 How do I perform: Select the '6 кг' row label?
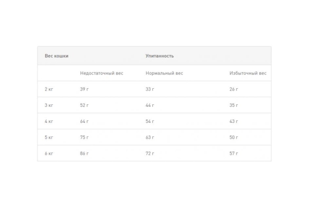(49, 154)
